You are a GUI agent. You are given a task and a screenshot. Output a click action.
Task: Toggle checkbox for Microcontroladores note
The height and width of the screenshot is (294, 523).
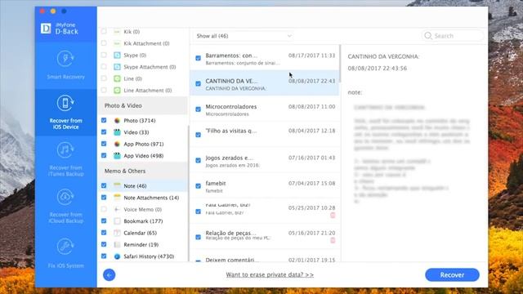[x=198, y=109]
